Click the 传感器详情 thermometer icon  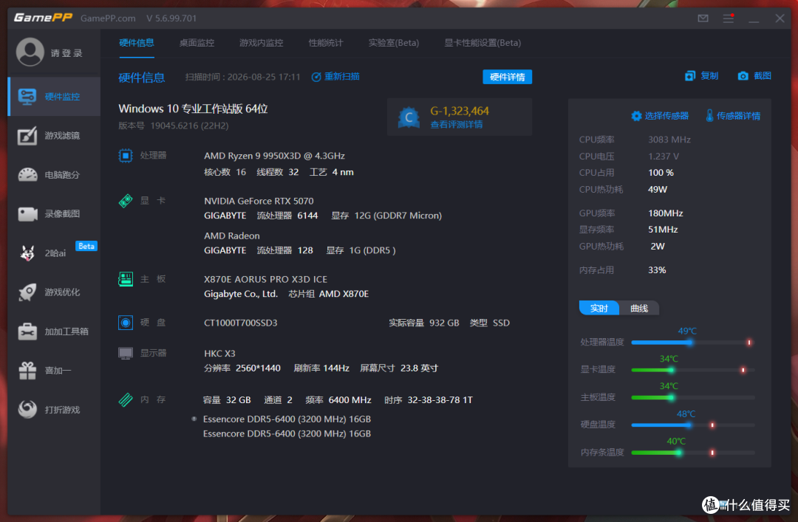coord(709,115)
